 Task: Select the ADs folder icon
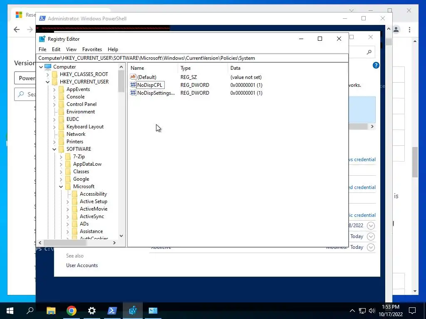click(x=75, y=224)
